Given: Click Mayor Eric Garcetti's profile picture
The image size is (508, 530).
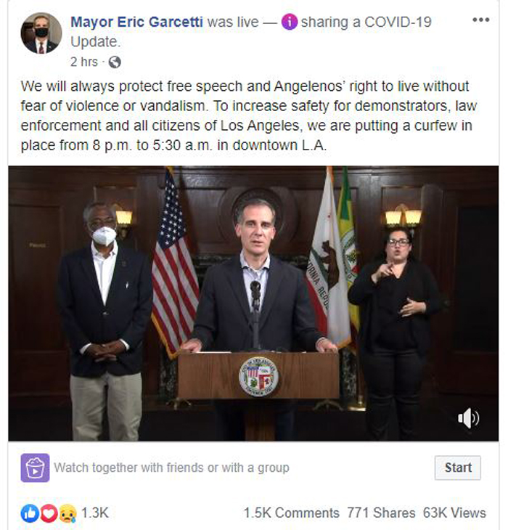Looking at the screenshot, I should tap(41, 33).
